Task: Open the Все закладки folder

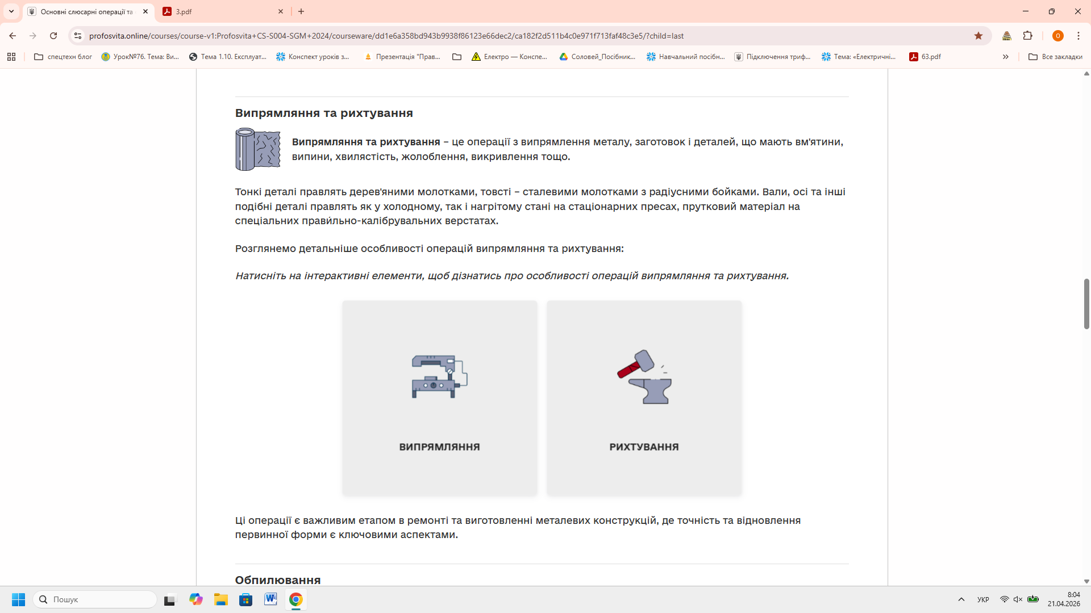Action: (1055, 57)
